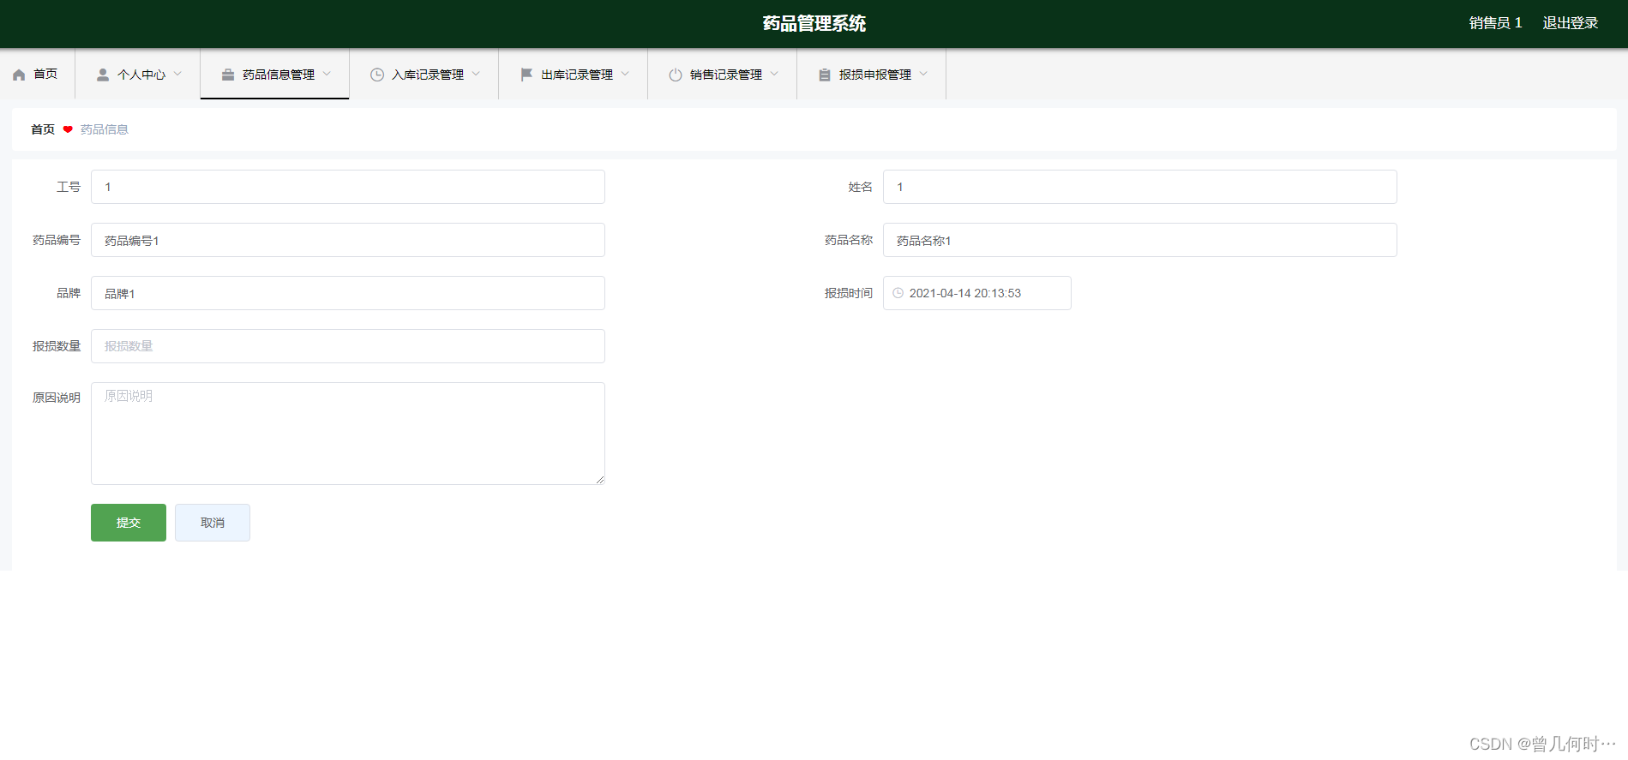Image resolution: width=1628 pixels, height=760 pixels.
Task: Click the home icon beside 首页
Action: pyautogui.click(x=19, y=75)
